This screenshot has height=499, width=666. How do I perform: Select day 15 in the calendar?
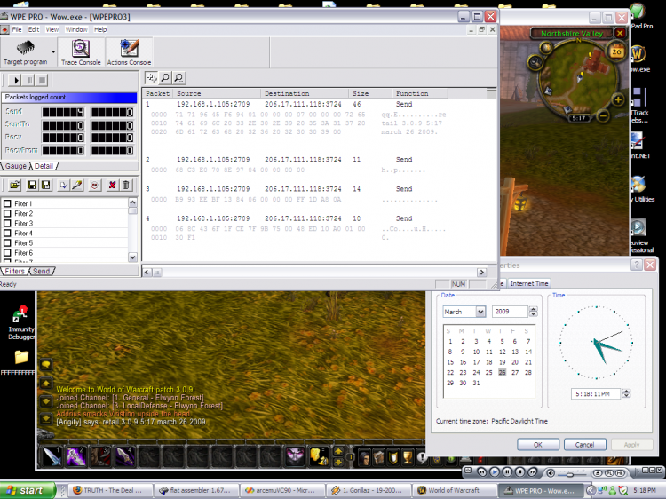(450, 362)
